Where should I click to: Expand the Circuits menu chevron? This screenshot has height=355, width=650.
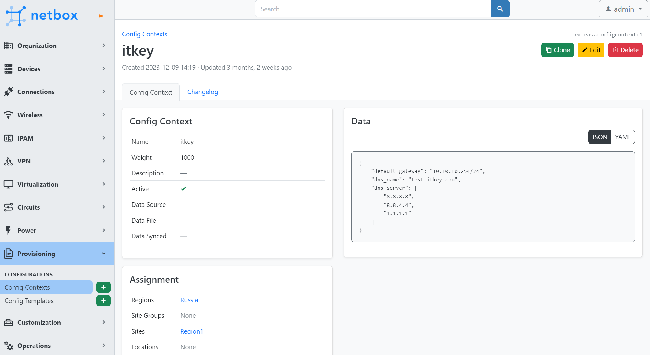(x=104, y=207)
